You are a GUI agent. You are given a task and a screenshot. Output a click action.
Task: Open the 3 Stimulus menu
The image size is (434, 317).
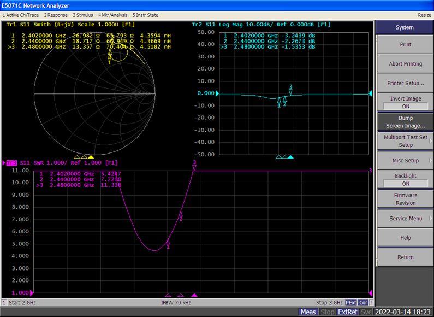coord(83,15)
